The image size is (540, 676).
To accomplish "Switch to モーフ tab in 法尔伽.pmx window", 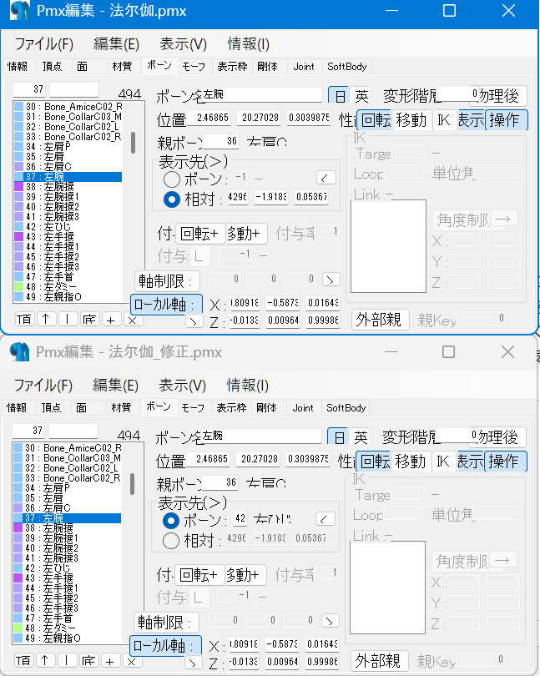I will pos(194,67).
